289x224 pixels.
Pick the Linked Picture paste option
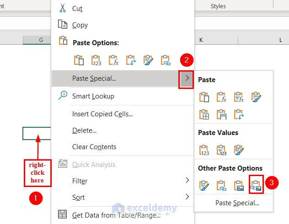tap(256, 185)
